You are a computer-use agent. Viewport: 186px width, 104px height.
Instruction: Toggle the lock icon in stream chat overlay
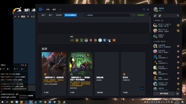pos(26,65)
